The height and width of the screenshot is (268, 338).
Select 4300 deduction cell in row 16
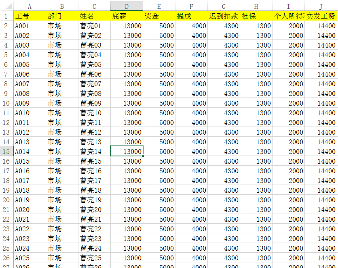[x=224, y=161]
